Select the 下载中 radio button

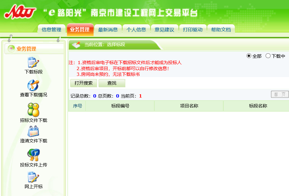tap(268, 56)
